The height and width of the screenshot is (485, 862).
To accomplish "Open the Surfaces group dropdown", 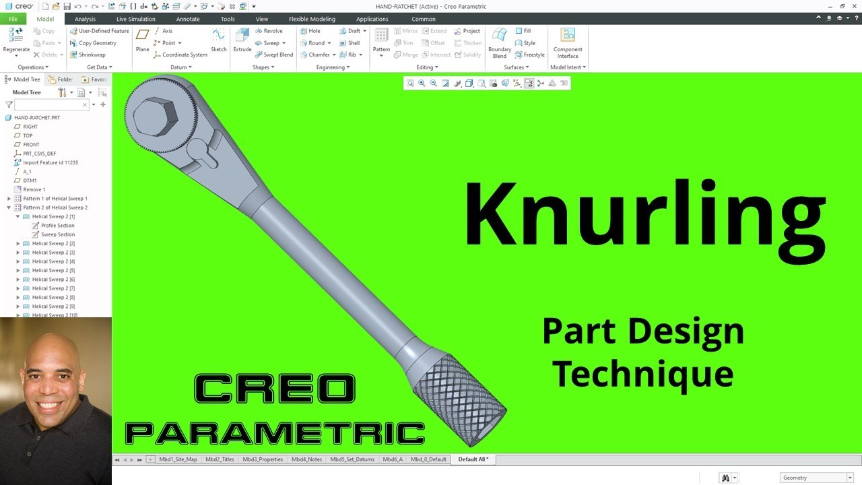I will click(x=517, y=67).
